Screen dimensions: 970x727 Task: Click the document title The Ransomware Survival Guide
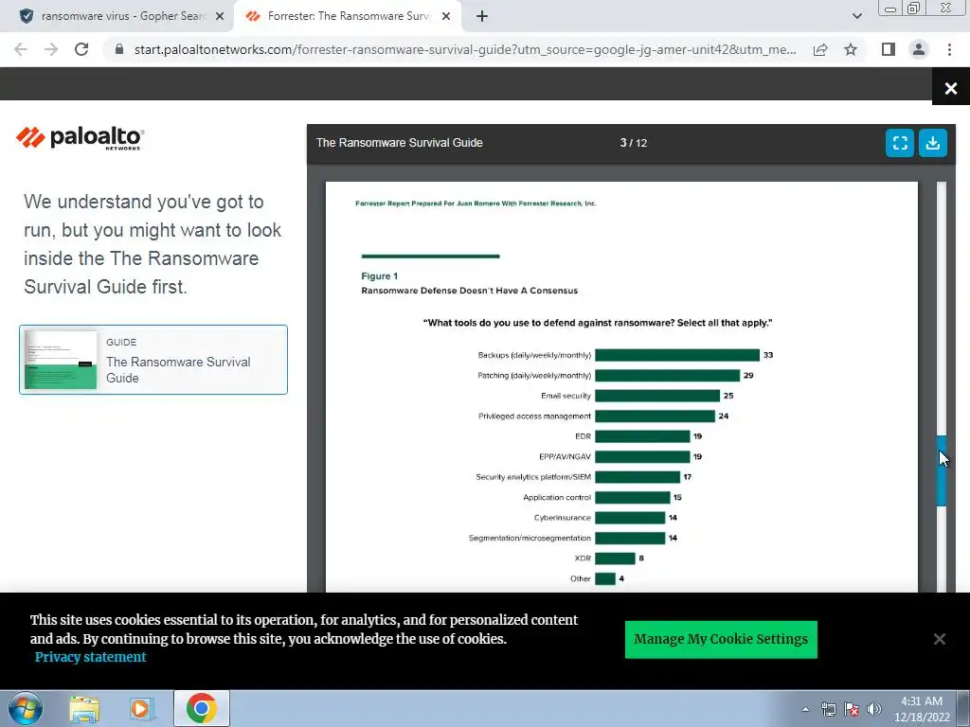[x=400, y=143]
